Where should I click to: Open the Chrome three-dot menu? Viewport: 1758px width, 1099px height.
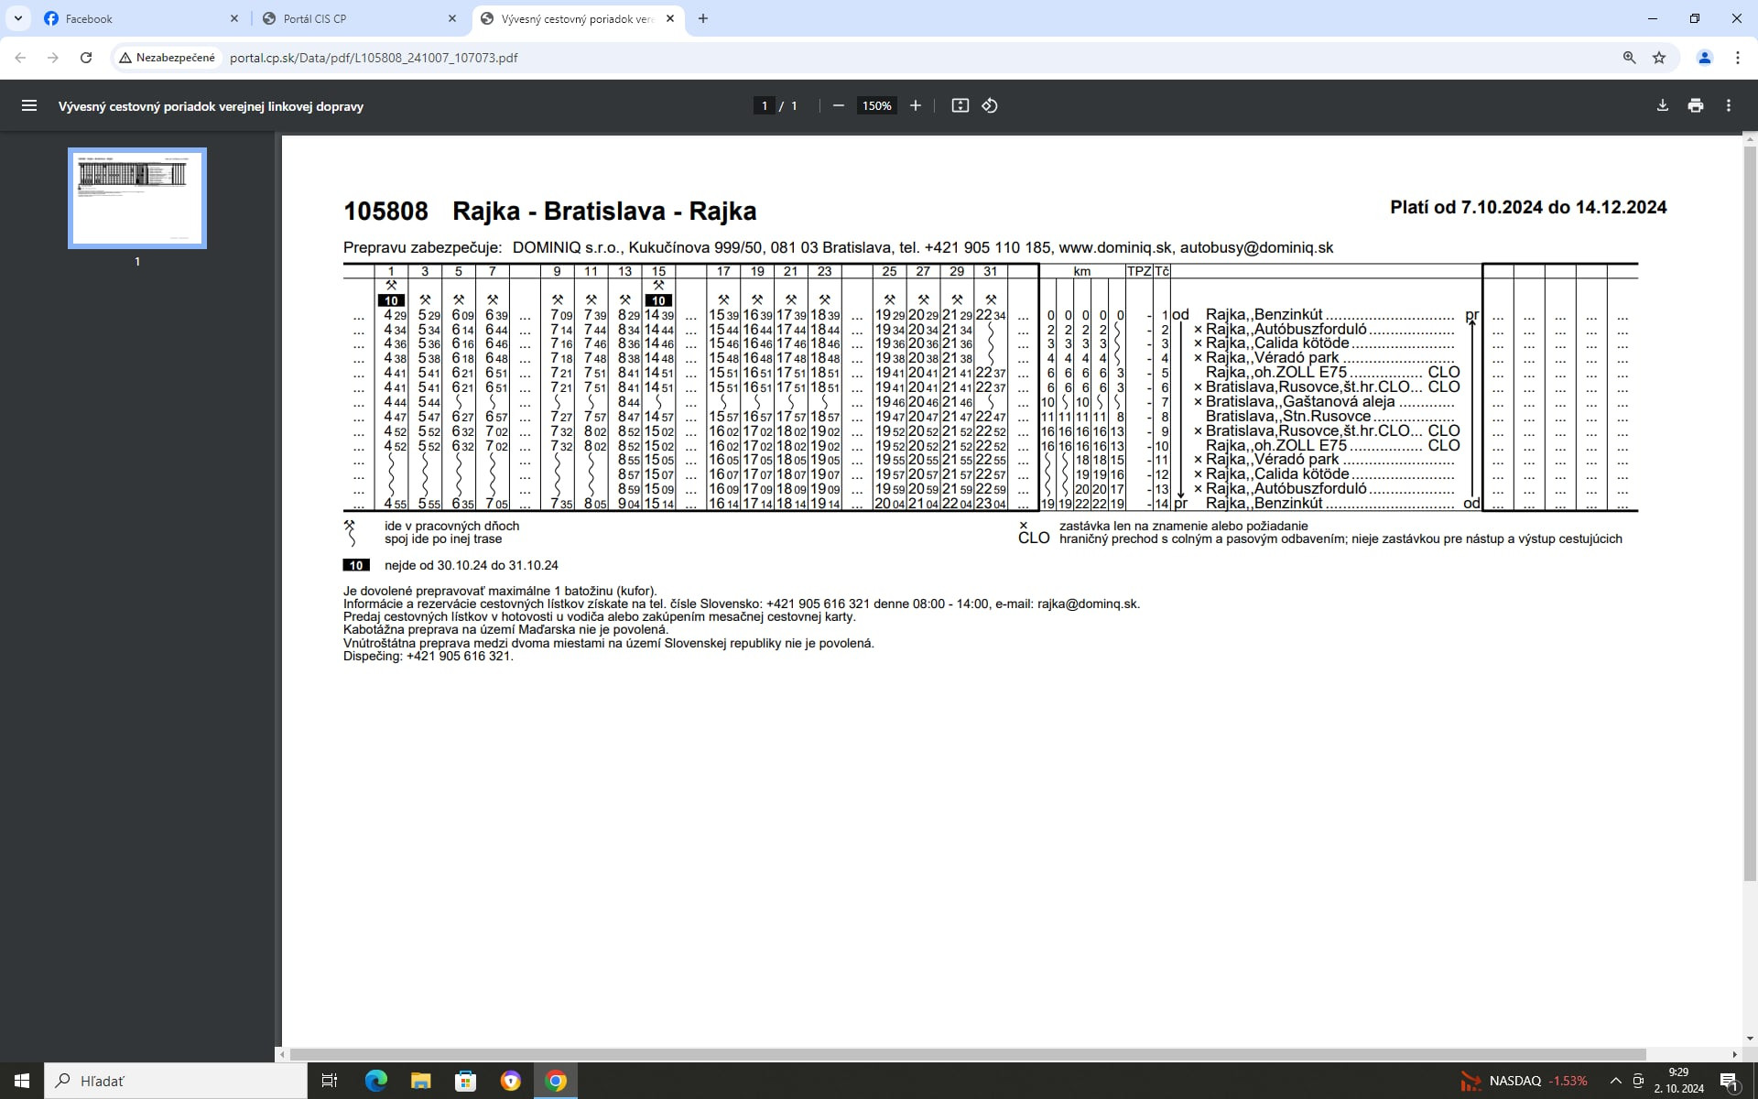click(x=1737, y=57)
